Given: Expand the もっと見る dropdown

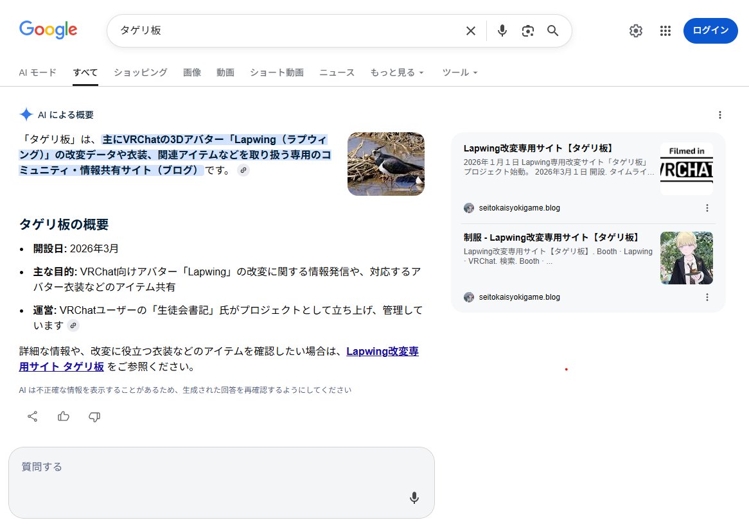Looking at the screenshot, I should coord(397,73).
